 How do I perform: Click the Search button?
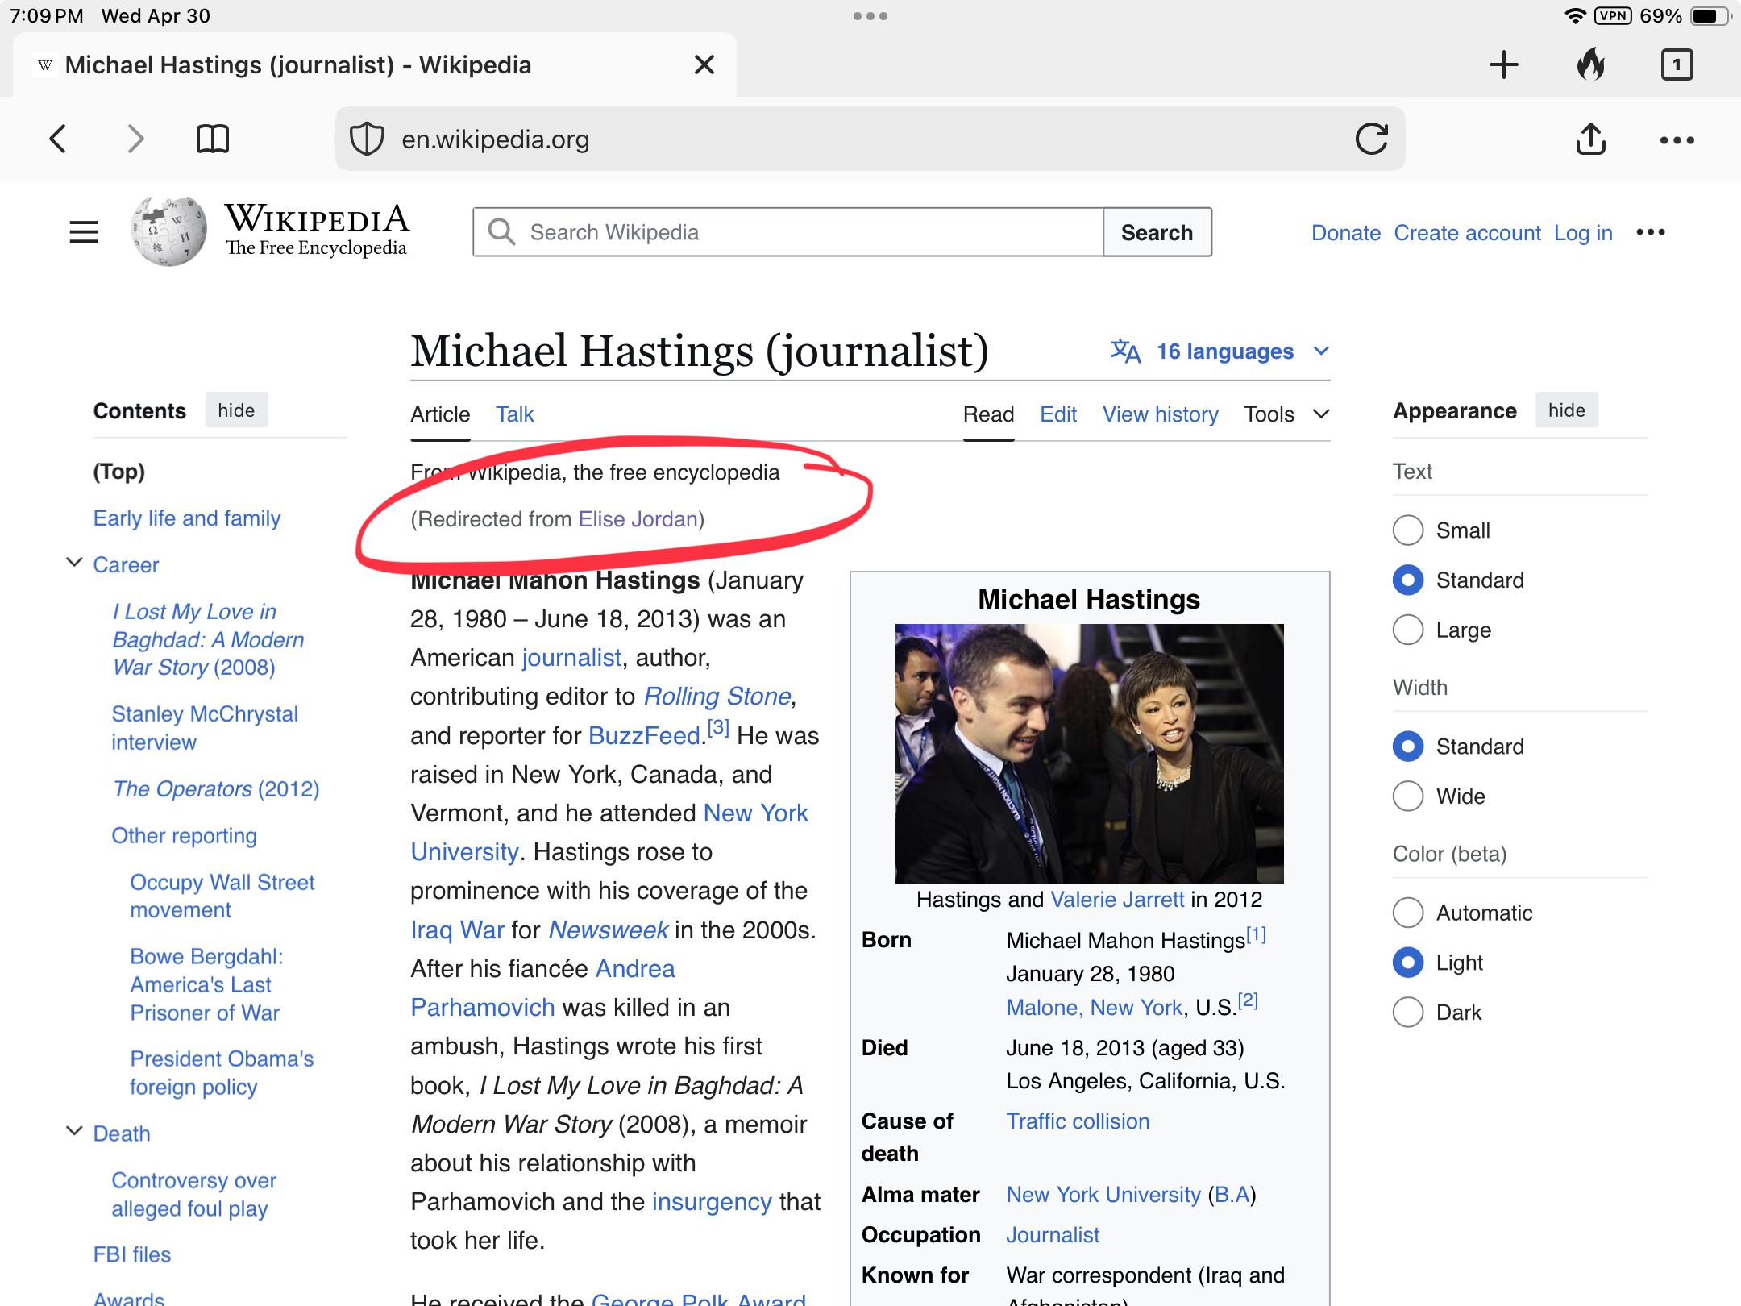1157,232
